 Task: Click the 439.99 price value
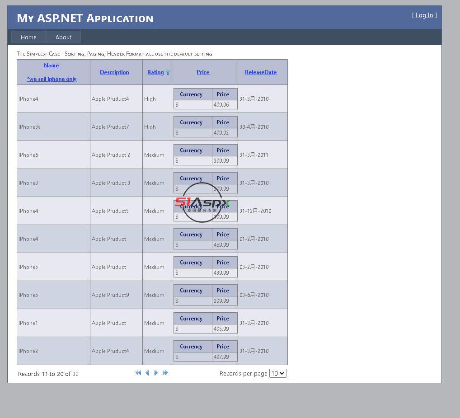[221, 273]
